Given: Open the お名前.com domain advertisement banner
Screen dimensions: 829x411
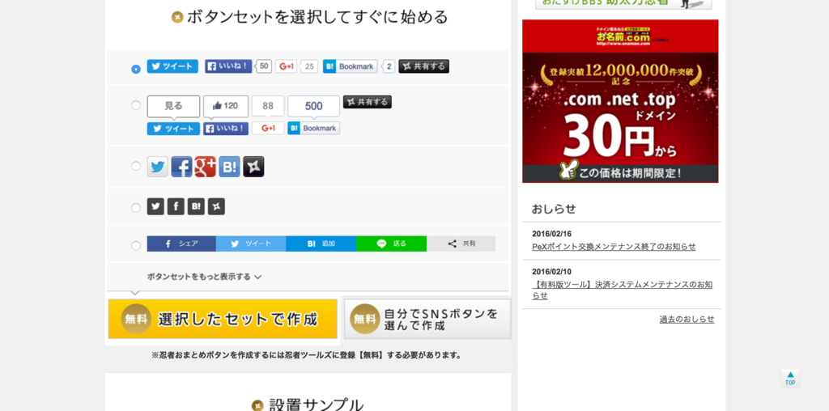Looking at the screenshot, I should pyautogui.click(x=620, y=101).
